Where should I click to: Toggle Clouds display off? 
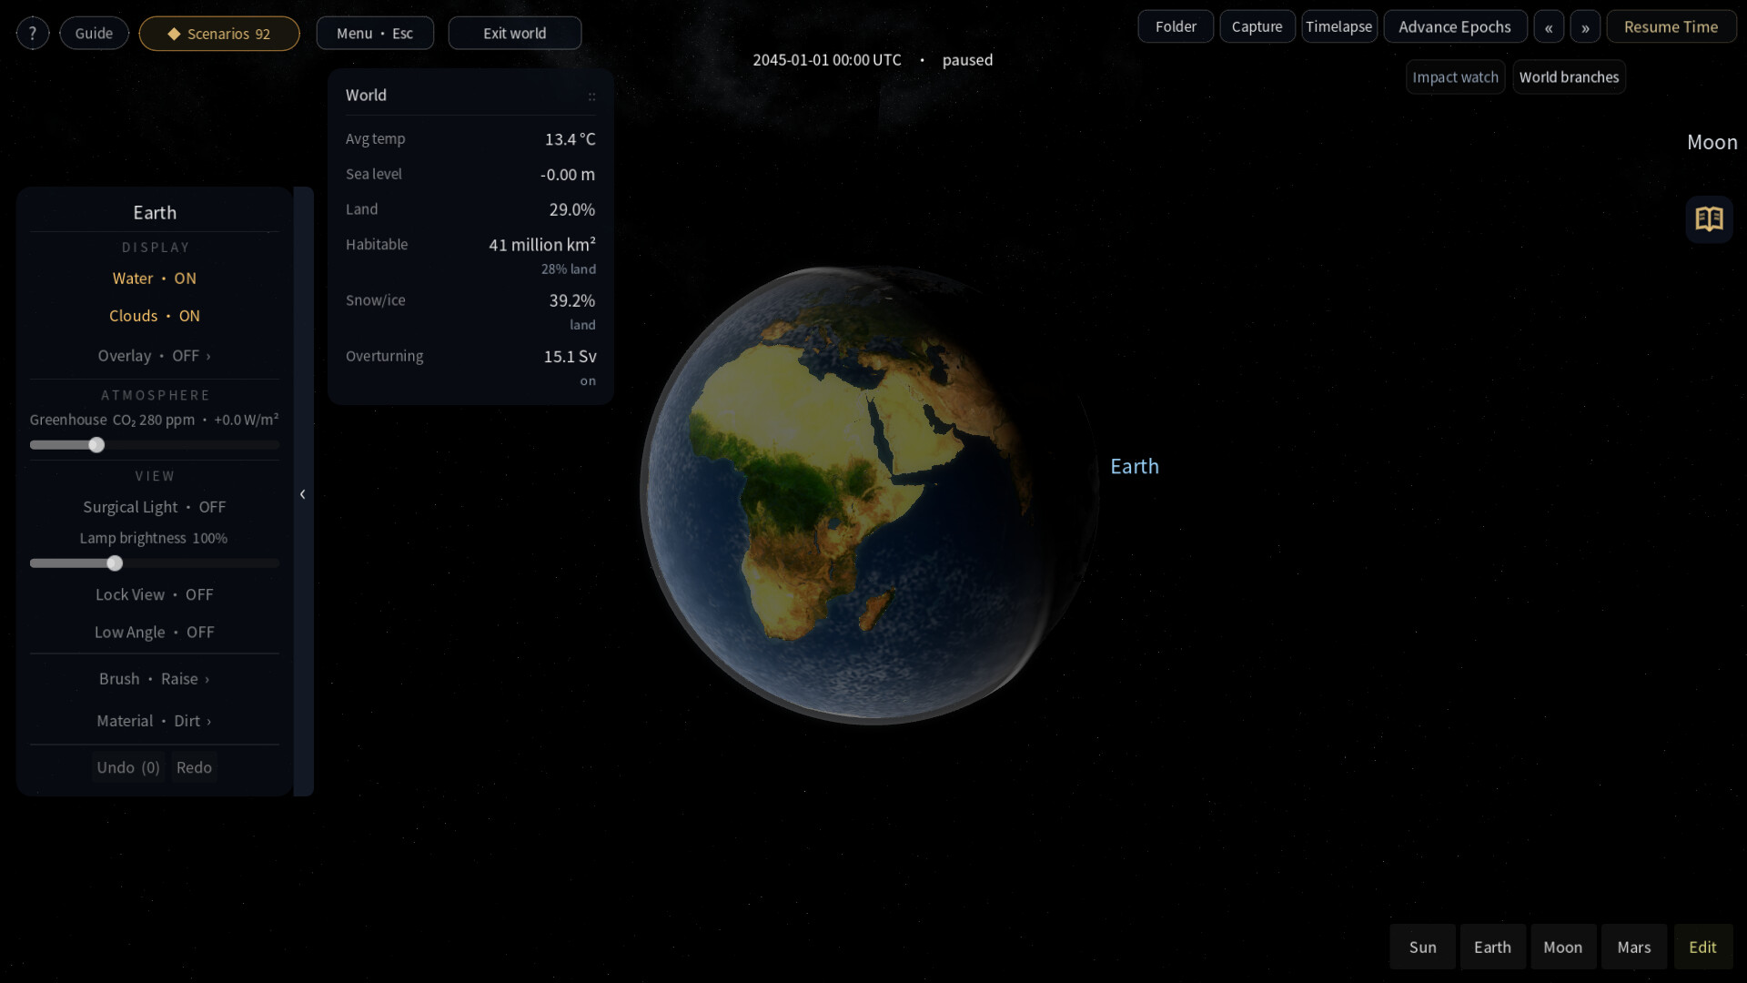(155, 316)
